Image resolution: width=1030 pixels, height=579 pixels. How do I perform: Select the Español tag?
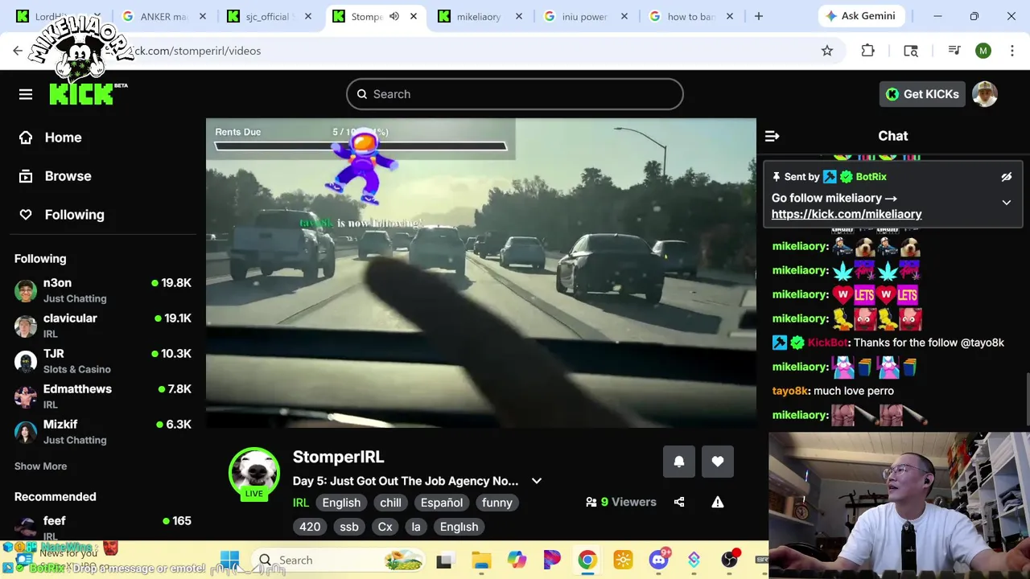[x=442, y=503]
